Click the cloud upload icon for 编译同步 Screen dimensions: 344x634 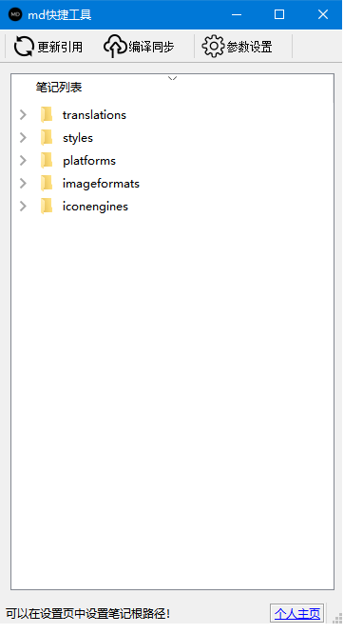pos(116,46)
